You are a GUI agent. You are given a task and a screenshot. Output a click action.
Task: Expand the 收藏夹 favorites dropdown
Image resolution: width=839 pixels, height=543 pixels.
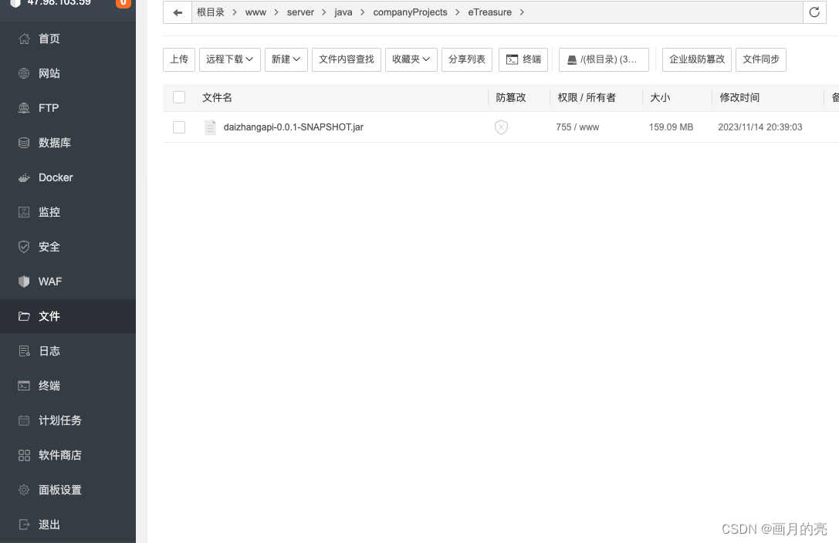coord(411,59)
